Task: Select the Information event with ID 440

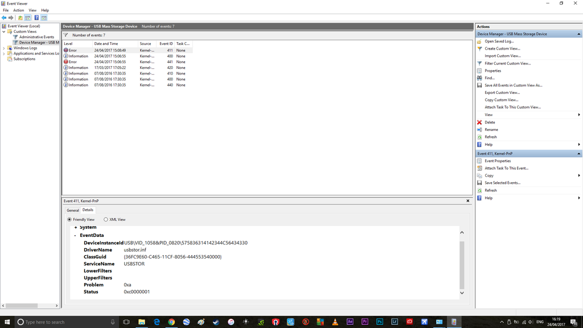Action: (128, 85)
